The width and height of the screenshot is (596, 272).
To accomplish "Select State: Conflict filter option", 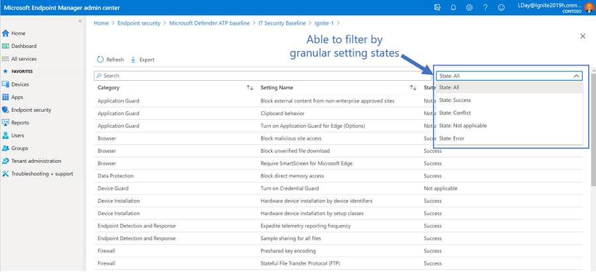I will pyautogui.click(x=509, y=113).
